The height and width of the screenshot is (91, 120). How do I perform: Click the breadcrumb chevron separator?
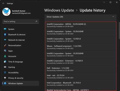[x=77, y=10]
